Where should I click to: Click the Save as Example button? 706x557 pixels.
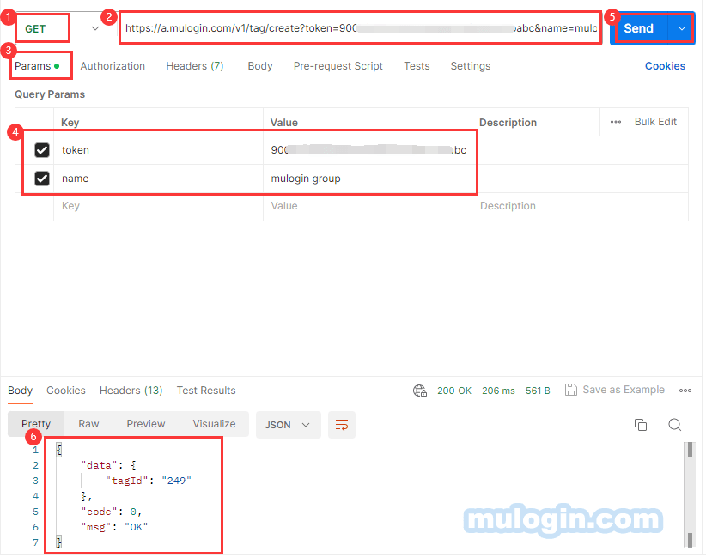615,390
